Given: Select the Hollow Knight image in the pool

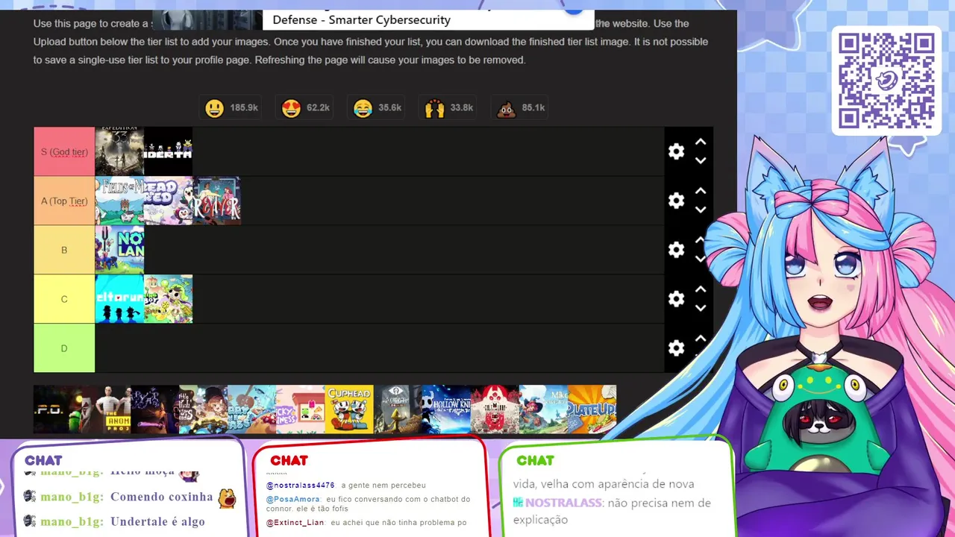Looking at the screenshot, I should click(x=446, y=409).
